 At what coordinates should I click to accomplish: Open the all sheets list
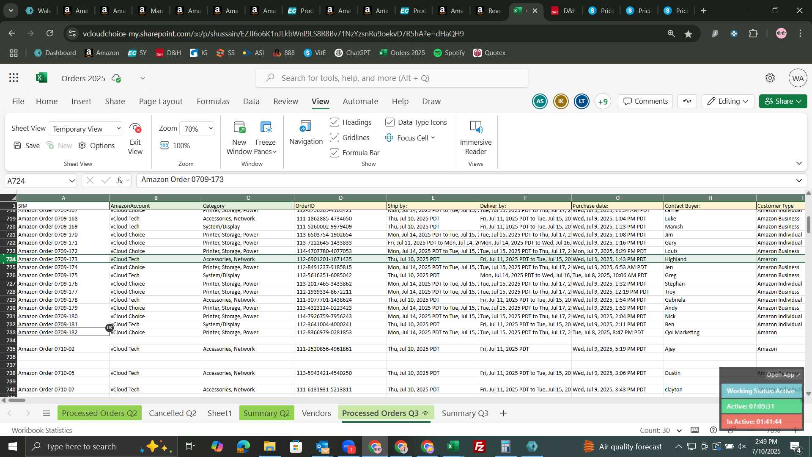coord(47,413)
